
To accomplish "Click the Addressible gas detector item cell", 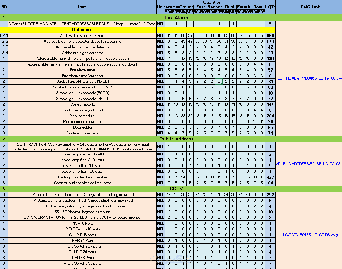I will pos(82,53).
